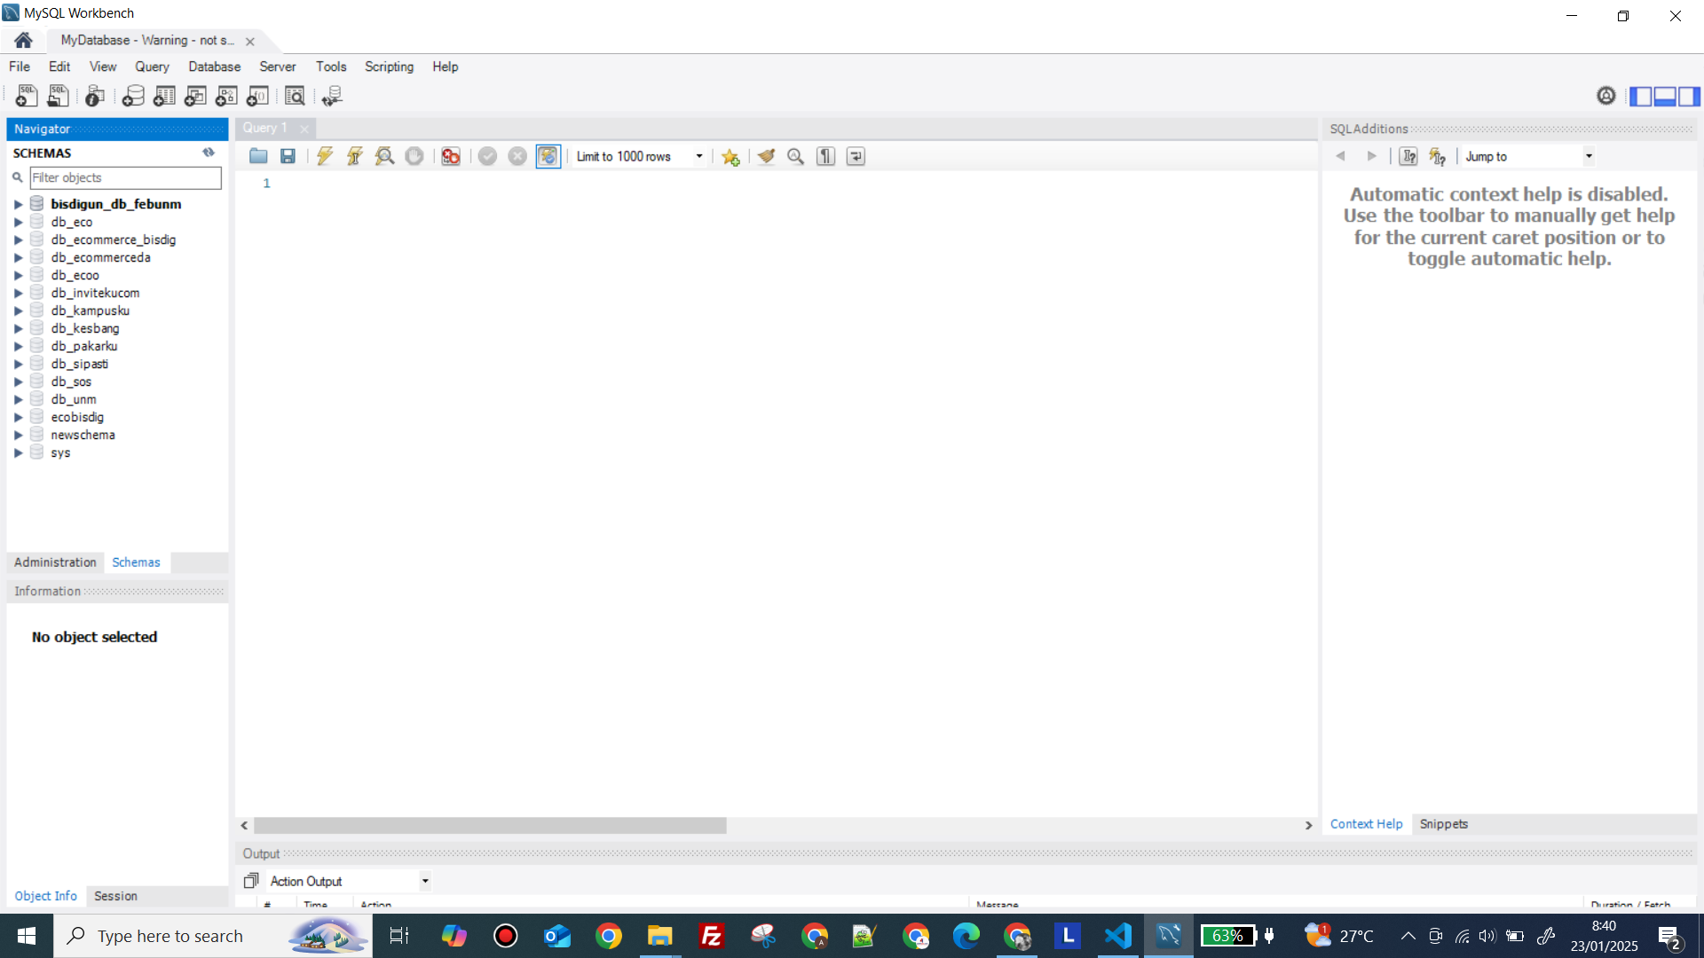Open a SQL script file folder icon
This screenshot has width=1704, height=958.
click(258, 156)
